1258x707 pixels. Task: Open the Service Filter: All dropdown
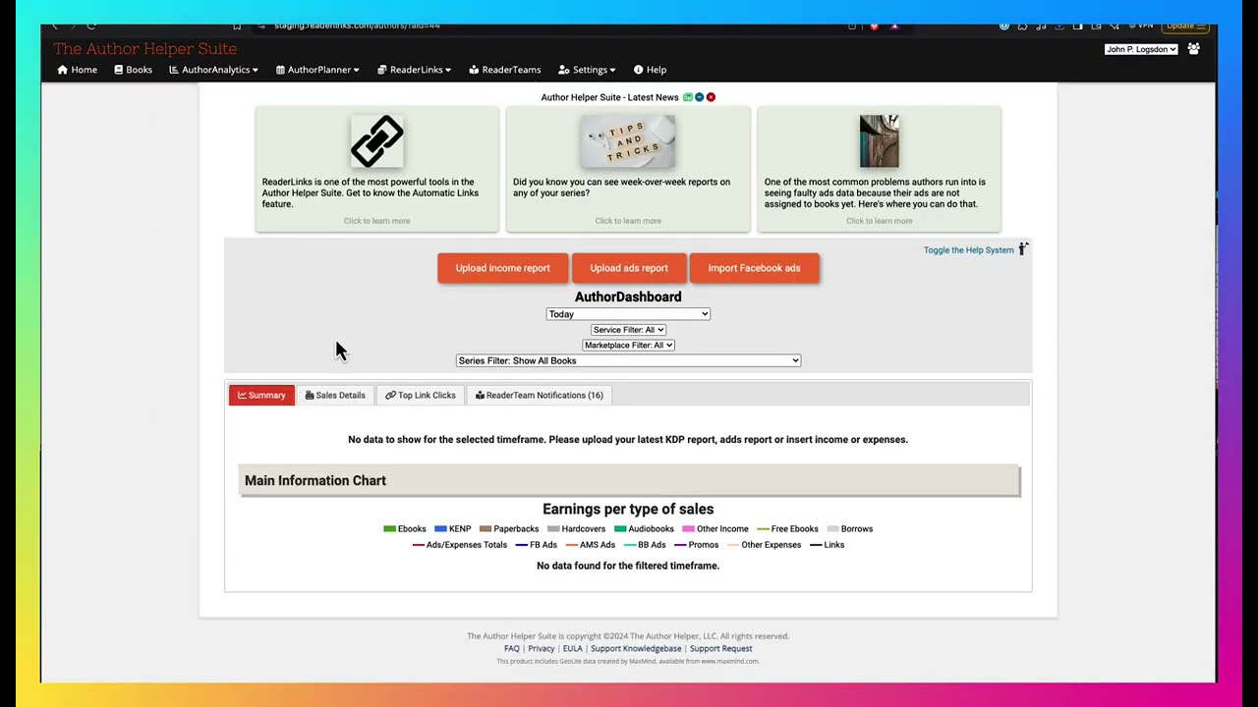click(628, 330)
